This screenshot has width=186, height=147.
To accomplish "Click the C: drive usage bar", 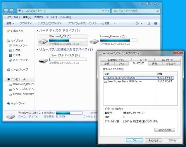I will tap(68, 40).
